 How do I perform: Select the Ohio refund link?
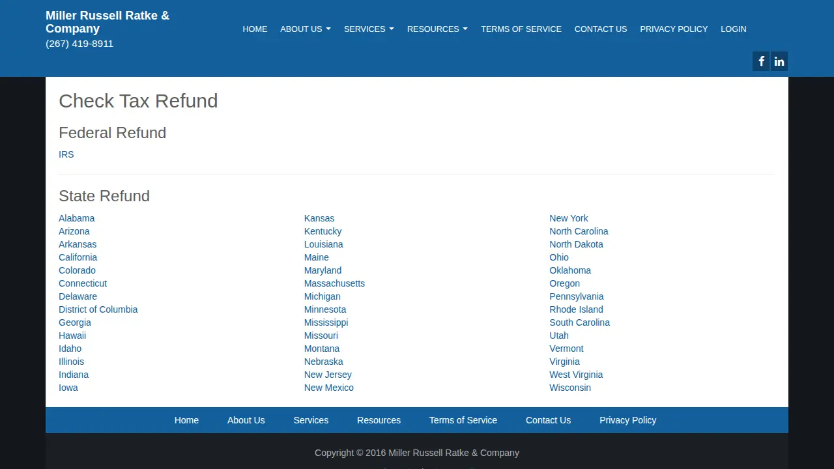click(559, 257)
